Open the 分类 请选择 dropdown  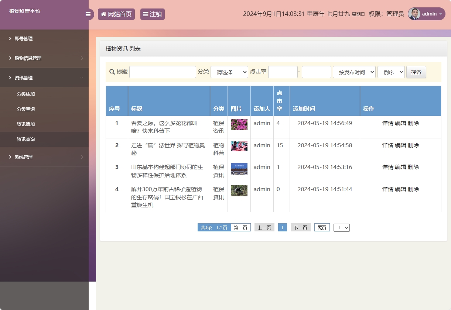click(x=229, y=72)
